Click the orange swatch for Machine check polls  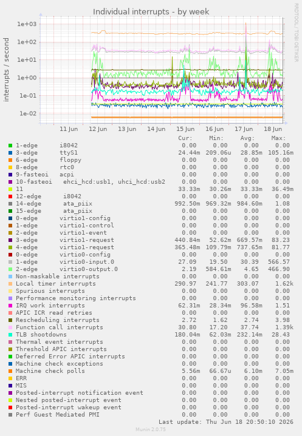[10, 371]
